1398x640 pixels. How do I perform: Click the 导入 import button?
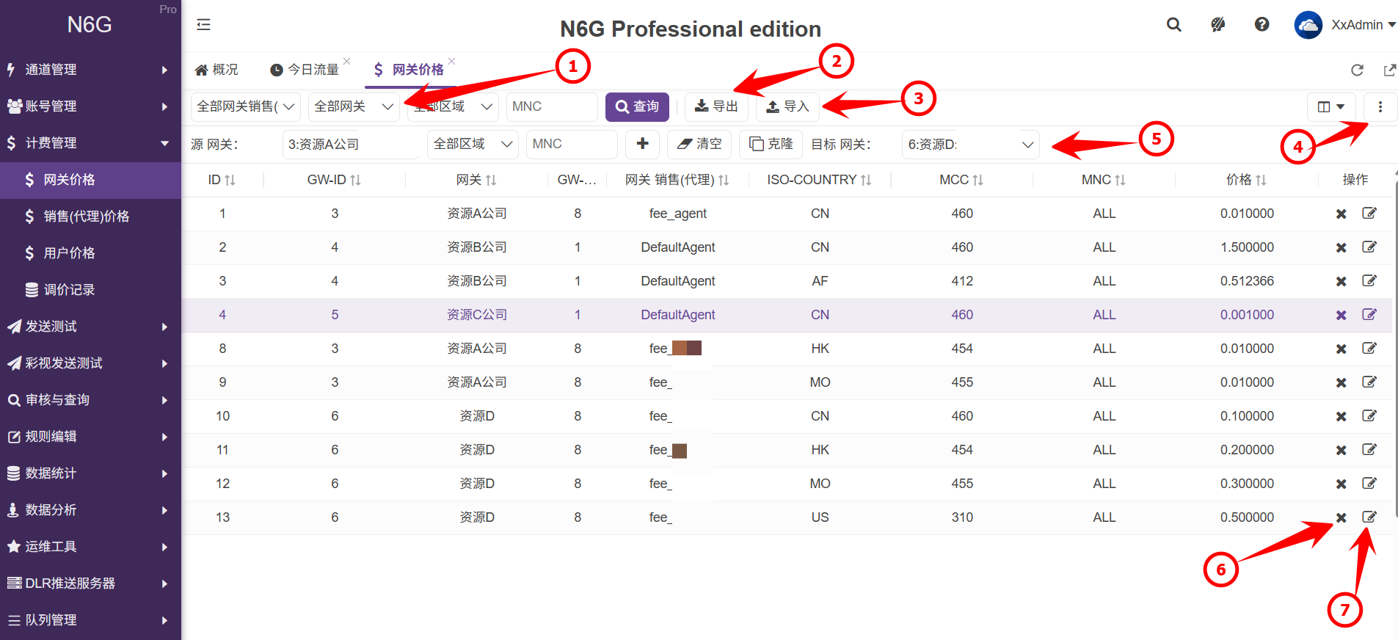[787, 107]
